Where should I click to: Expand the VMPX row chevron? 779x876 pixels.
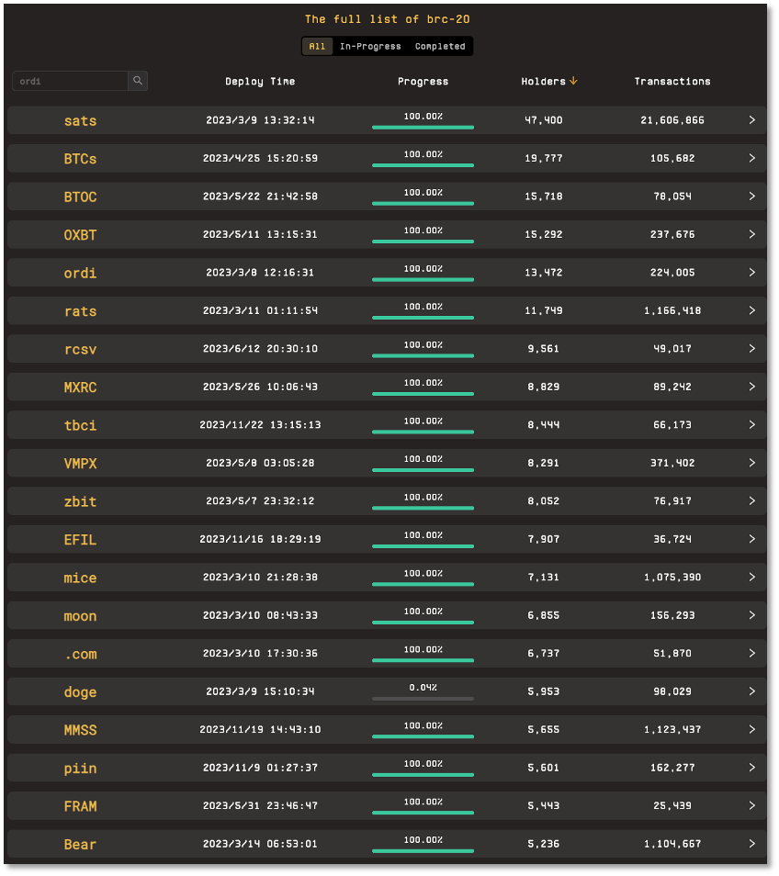pyautogui.click(x=751, y=463)
